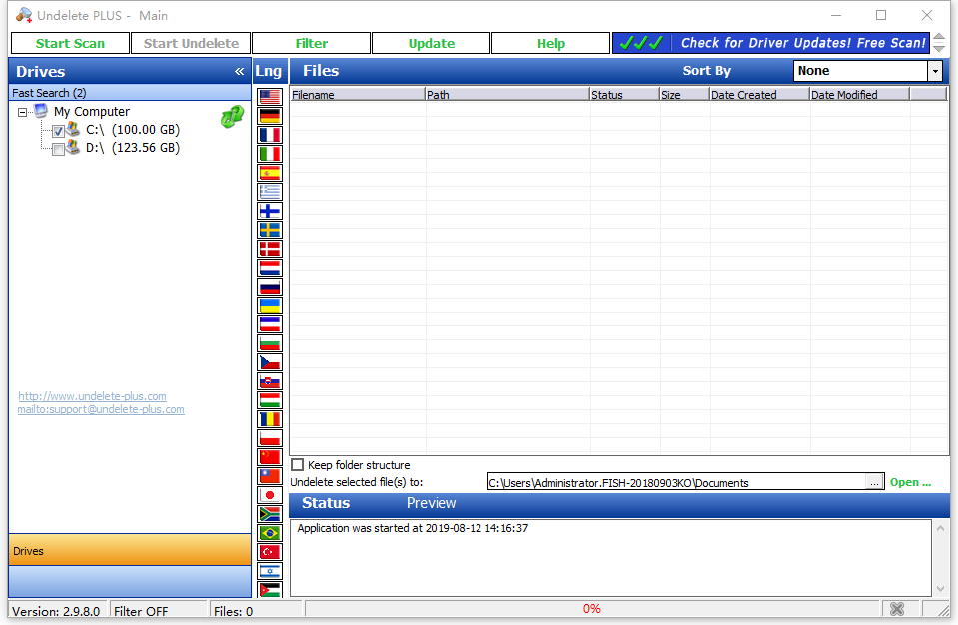Click the 0% progress bar
Screen dimensions: 958x625
[592, 608]
